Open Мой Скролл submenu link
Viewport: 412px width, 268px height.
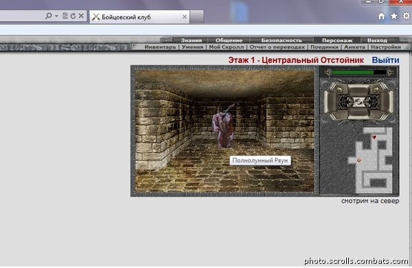(x=226, y=47)
